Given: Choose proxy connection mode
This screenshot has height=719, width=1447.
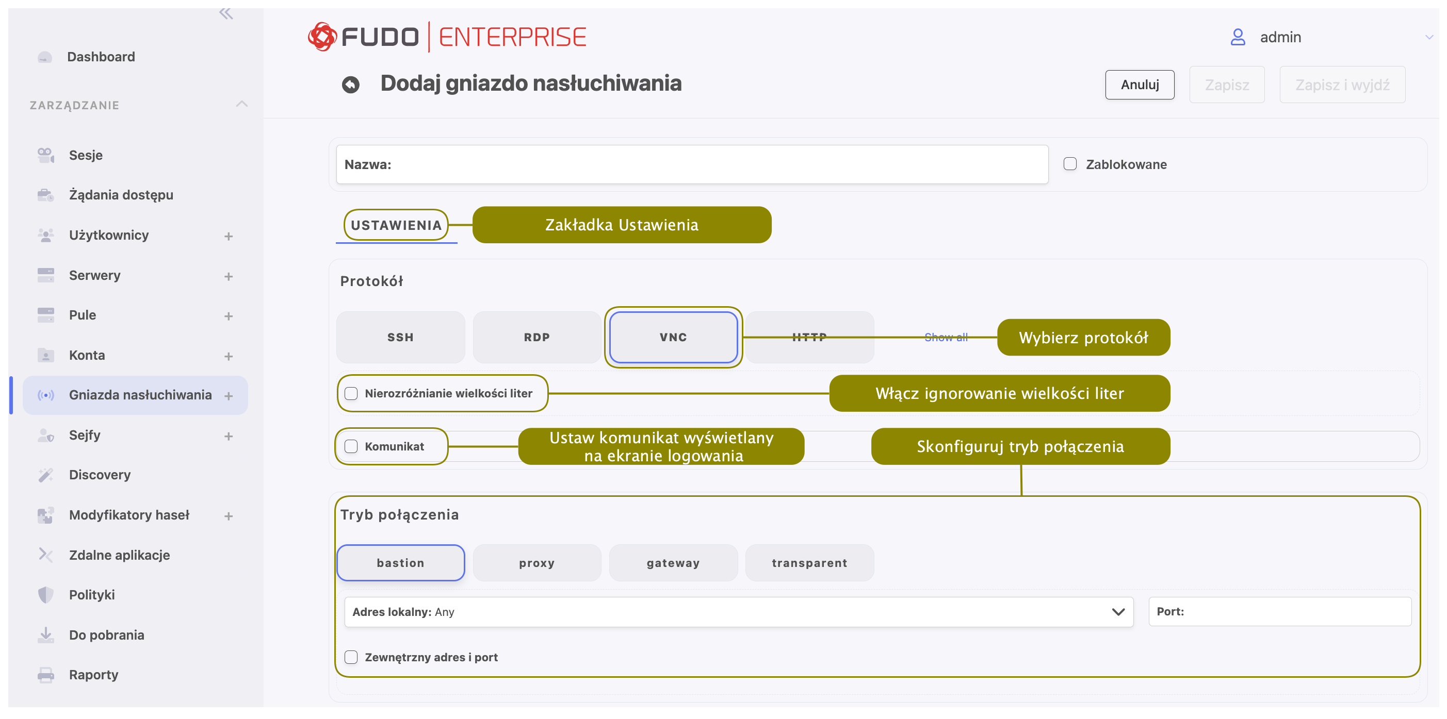Looking at the screenshot, I should pyautogui.click(x=537, y=563).
